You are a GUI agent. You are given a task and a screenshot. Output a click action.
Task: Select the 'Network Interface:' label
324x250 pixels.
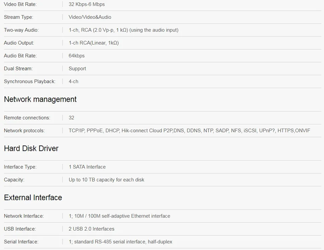coord(24,216)
